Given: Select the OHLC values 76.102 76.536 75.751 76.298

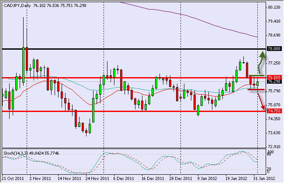Looking at the screenshot, I should click(x=60, y=6).
